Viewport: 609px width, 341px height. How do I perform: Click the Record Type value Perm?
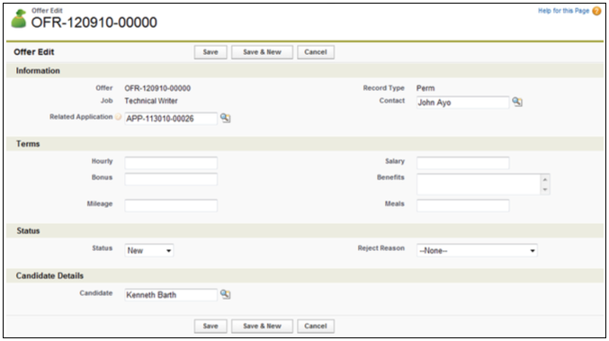point(425,88)
